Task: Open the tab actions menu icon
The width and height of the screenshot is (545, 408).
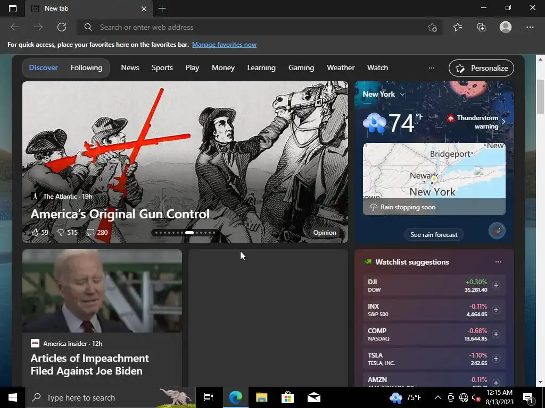Action: pos(13,8)
